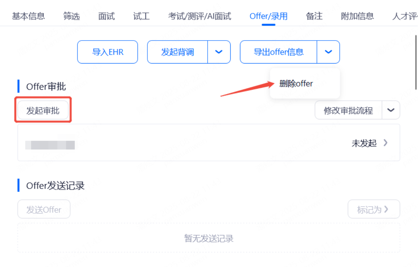This screenshot has height=267, width=418.
Task: Click the arrow icon on 标记为
Action: 386,209
